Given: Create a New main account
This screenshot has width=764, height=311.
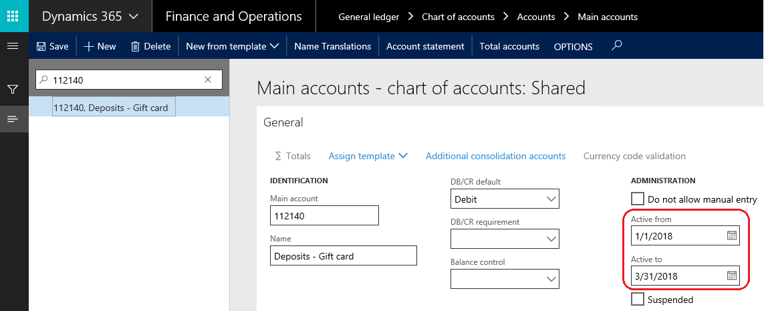Looking at the screenshot, I should pos(100,46).
